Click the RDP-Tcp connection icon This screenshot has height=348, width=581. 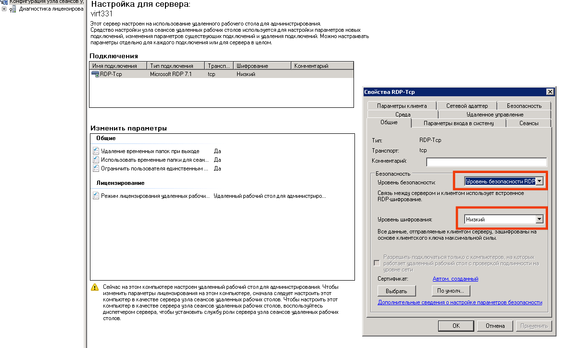pos(95,74)
